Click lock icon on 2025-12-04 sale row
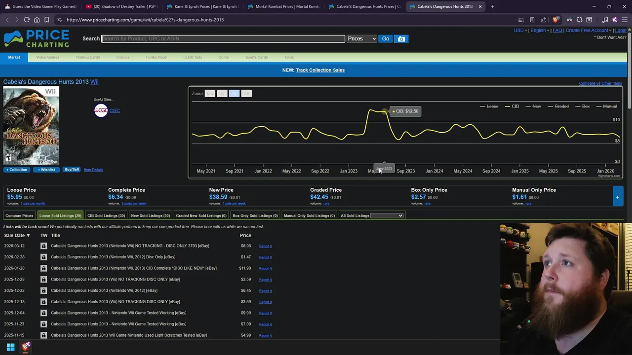 coord(43,313)
